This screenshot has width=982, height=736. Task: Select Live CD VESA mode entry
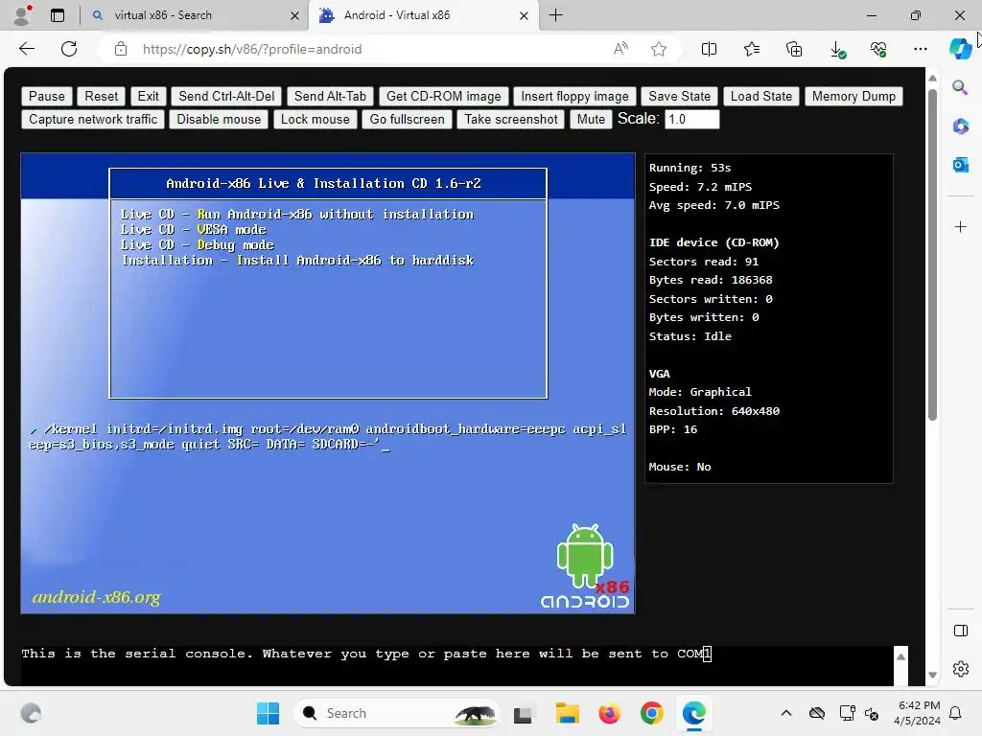(193, 229)
